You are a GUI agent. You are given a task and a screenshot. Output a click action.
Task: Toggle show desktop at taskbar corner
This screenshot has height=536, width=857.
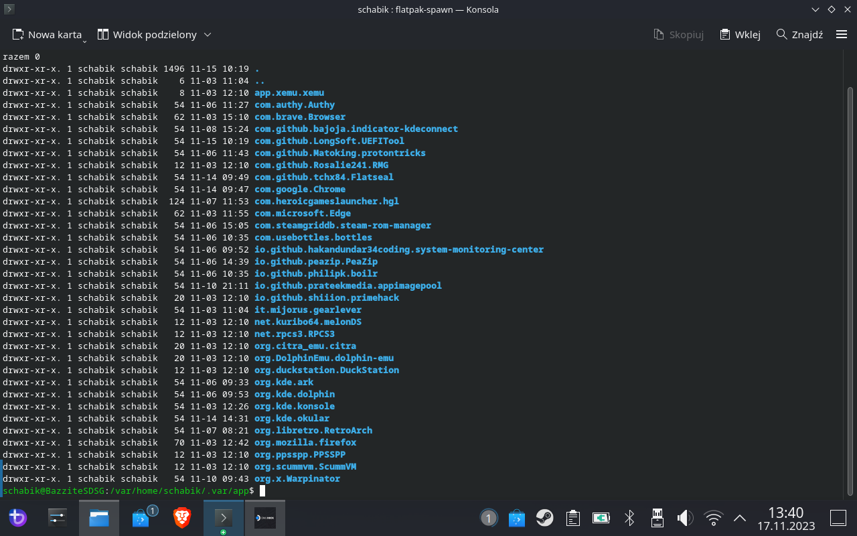tap(838, 518)
